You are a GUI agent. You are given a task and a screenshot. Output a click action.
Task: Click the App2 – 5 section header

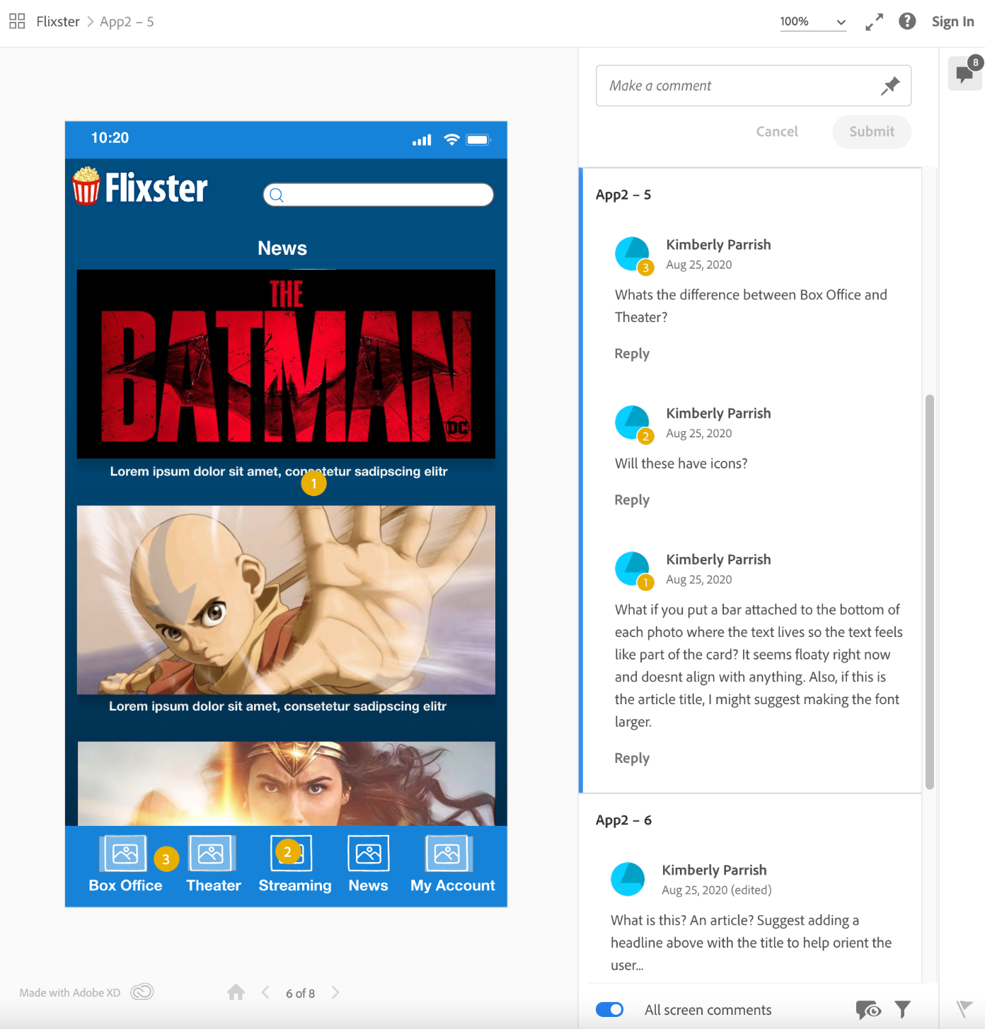623,195
